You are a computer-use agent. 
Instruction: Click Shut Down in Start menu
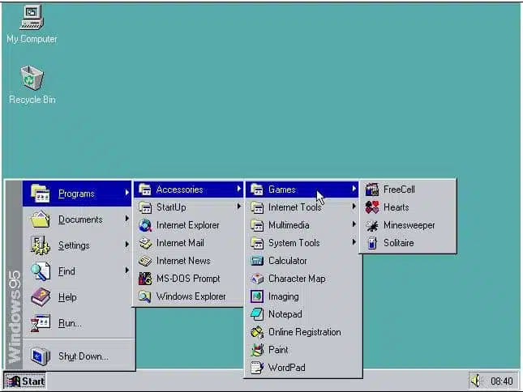coord(83,356)
